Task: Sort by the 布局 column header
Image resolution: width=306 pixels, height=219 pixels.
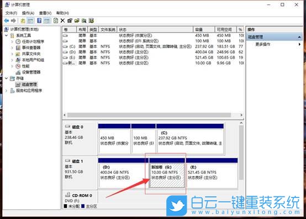Action: pyautogui.click(x=82, y=29)
